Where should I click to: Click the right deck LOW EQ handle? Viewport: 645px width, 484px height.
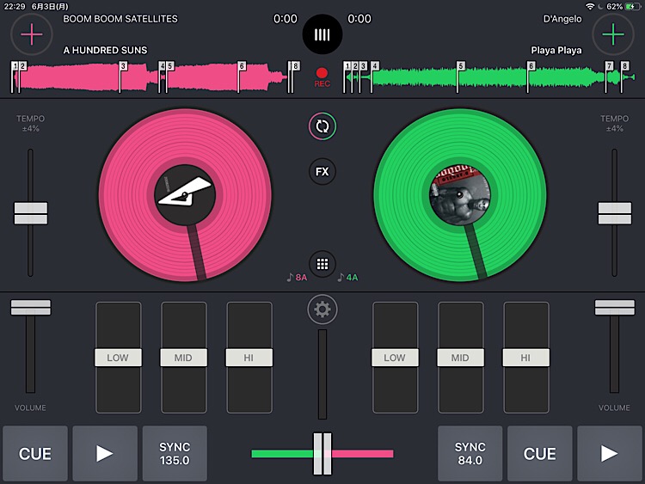tap(395, 358)
